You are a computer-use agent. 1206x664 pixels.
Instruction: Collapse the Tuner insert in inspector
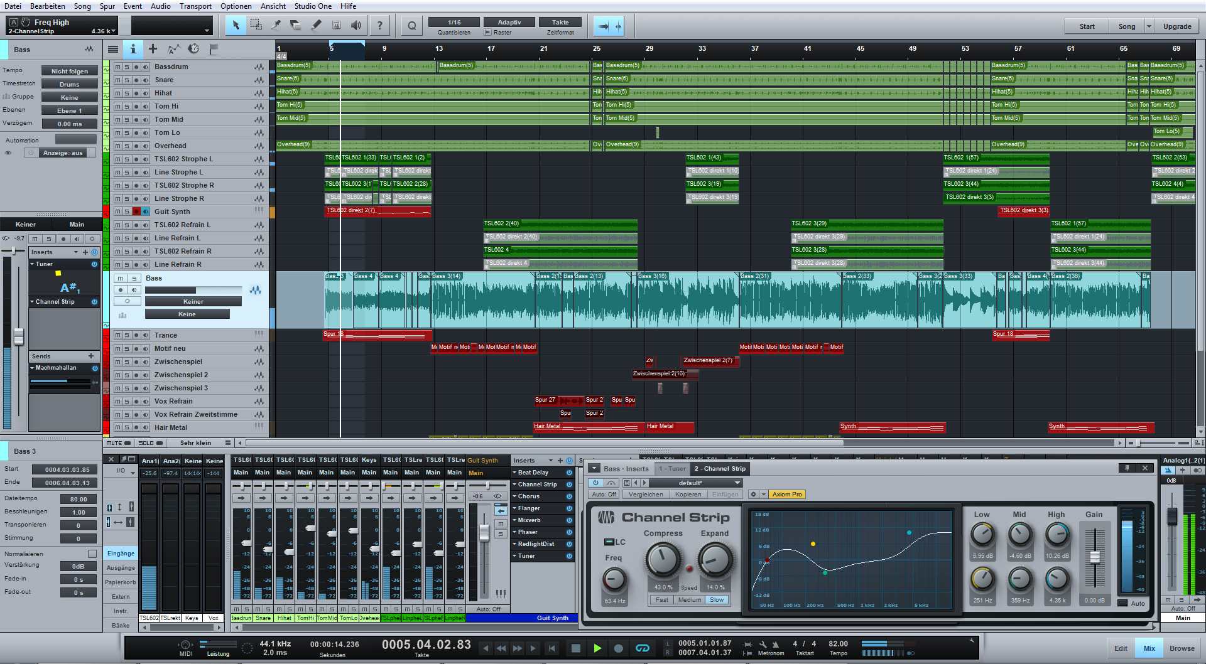(x=33, y=264)
